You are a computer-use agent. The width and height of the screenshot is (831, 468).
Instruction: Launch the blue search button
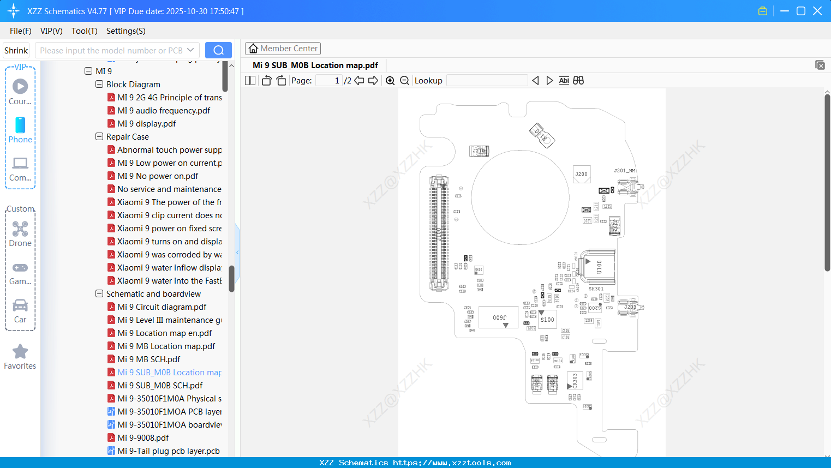coord(218,50)
